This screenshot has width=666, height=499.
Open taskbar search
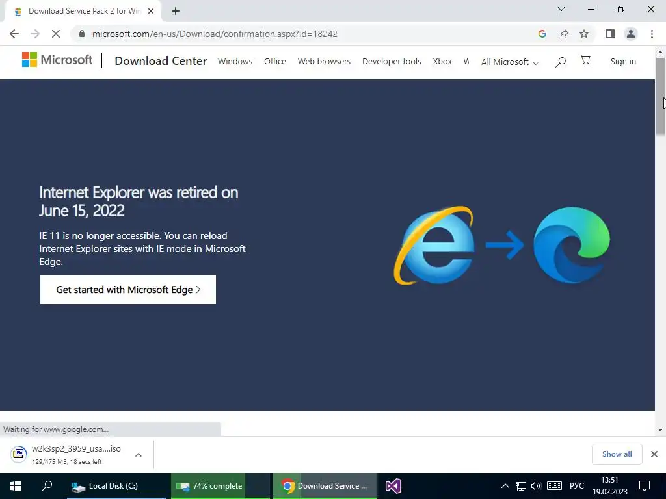(x=47, y=486)
